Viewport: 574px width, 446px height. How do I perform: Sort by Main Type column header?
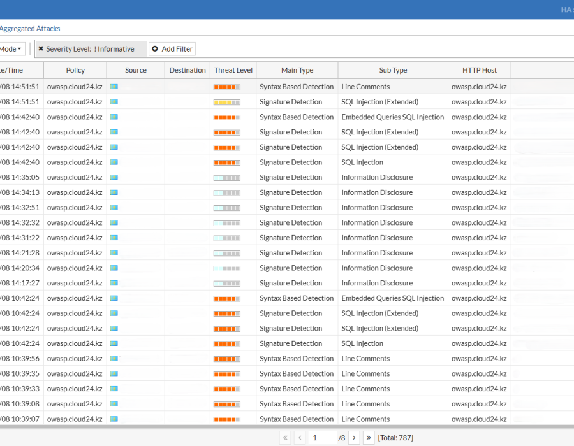click(x=297, y=70)
